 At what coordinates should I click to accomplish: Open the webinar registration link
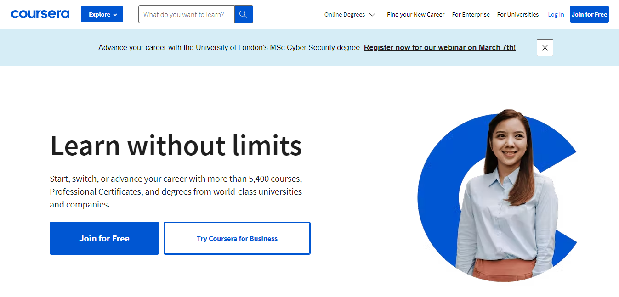(x=440, y=48)
